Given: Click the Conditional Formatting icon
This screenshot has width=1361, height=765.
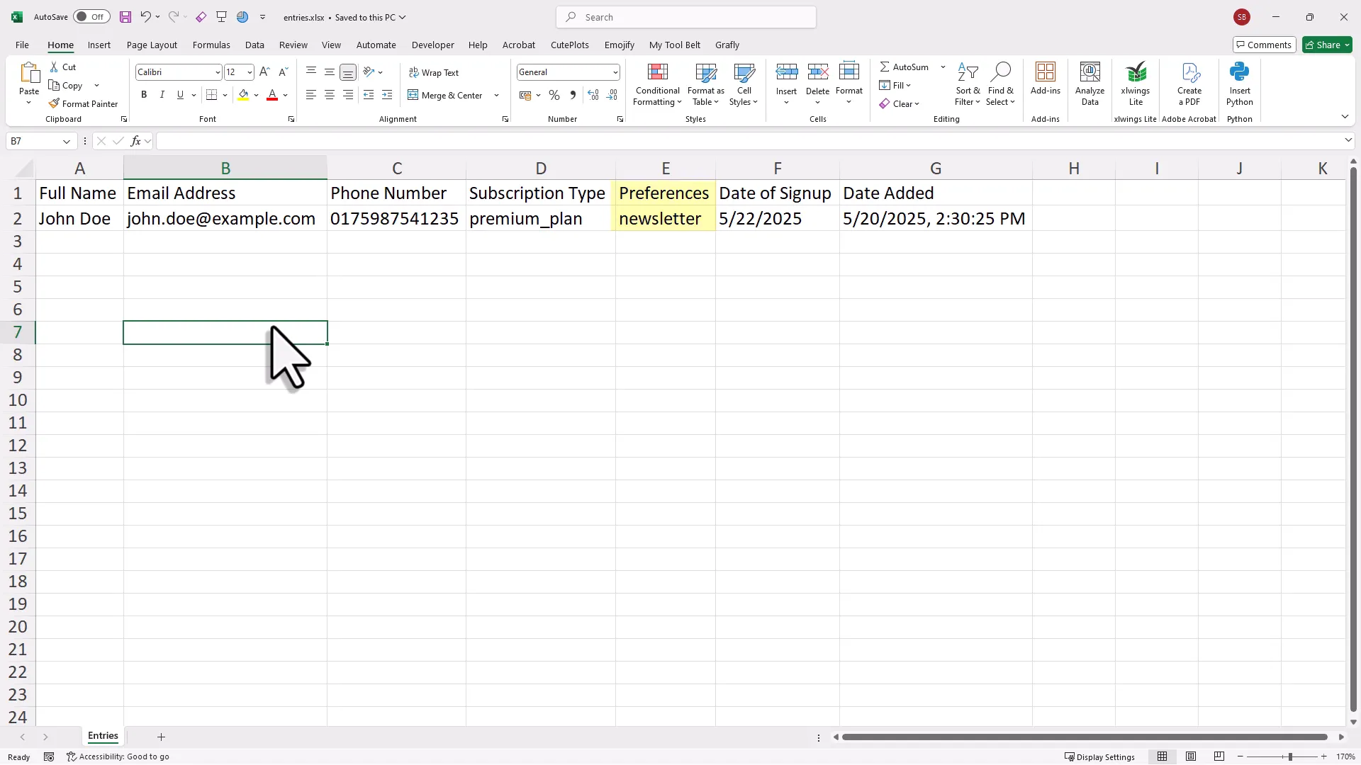Looking at the screenshot, I should (x=658, y=72).
